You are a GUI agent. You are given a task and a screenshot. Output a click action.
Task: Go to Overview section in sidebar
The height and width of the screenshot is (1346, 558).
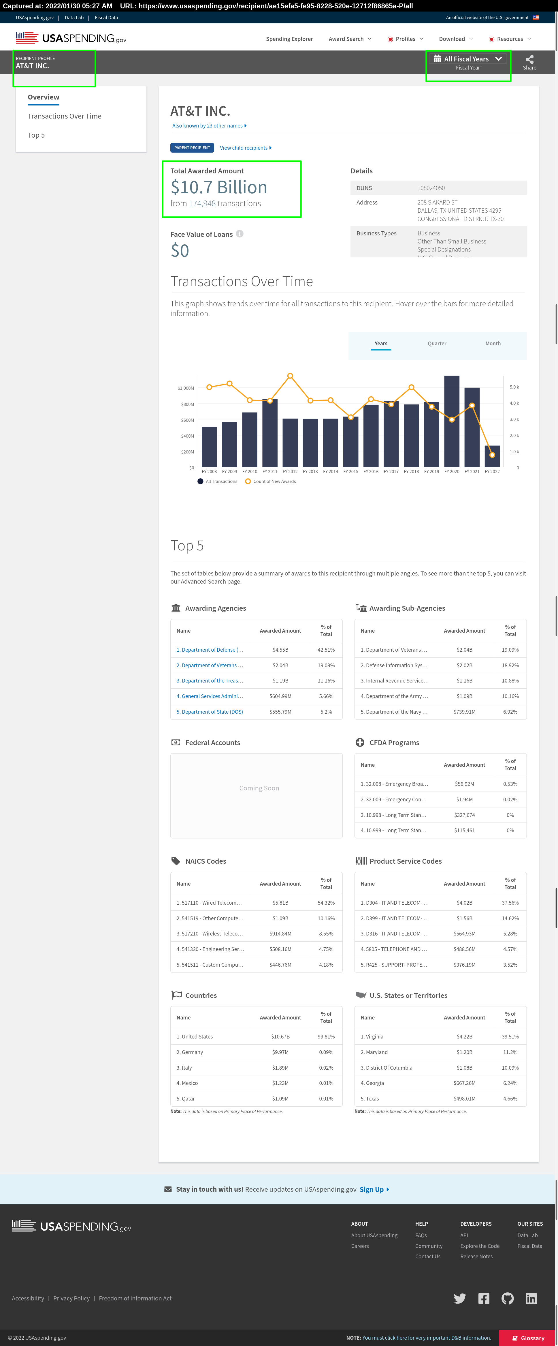point(43,97)
